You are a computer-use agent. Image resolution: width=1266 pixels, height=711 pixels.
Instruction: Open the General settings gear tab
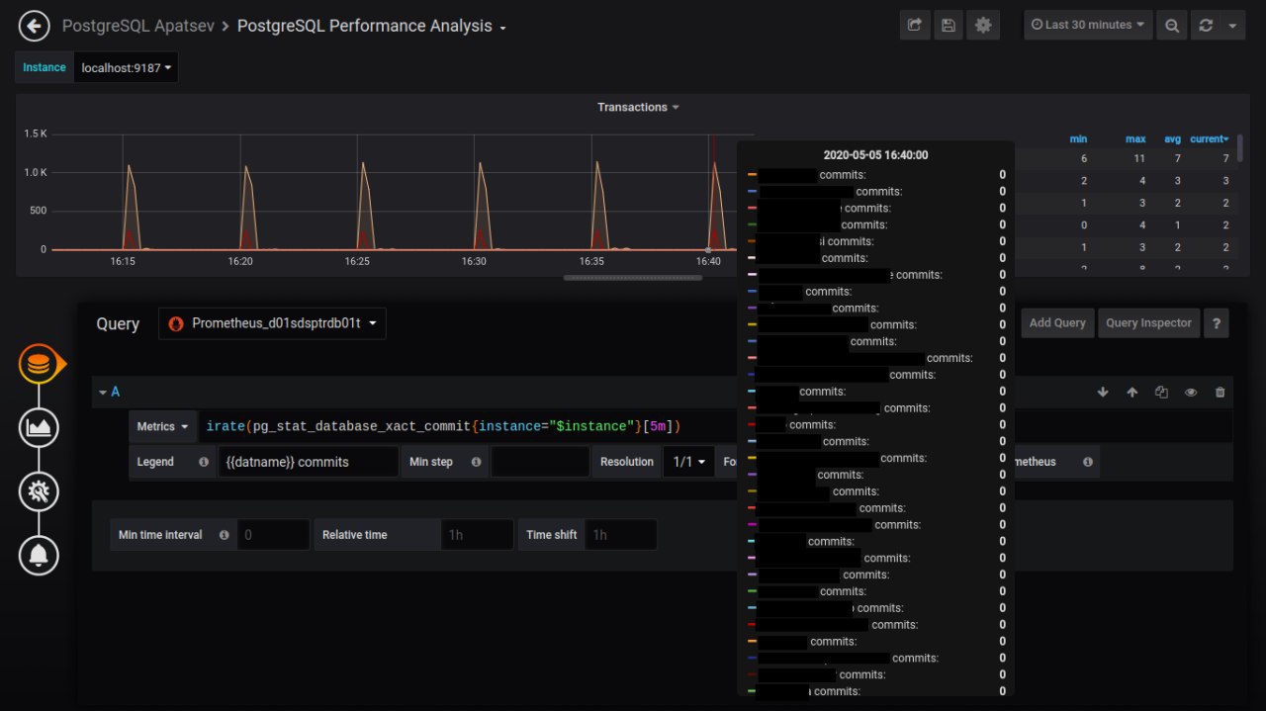pyautogui.click(x=39, y=490)
